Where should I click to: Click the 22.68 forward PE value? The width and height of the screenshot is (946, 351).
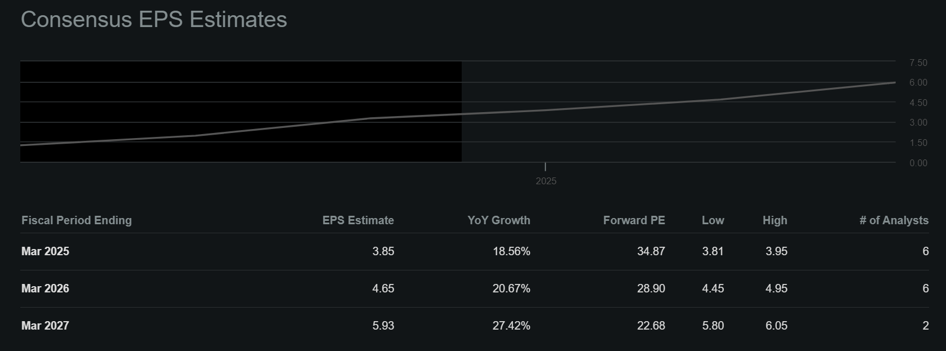click(651, 326)
